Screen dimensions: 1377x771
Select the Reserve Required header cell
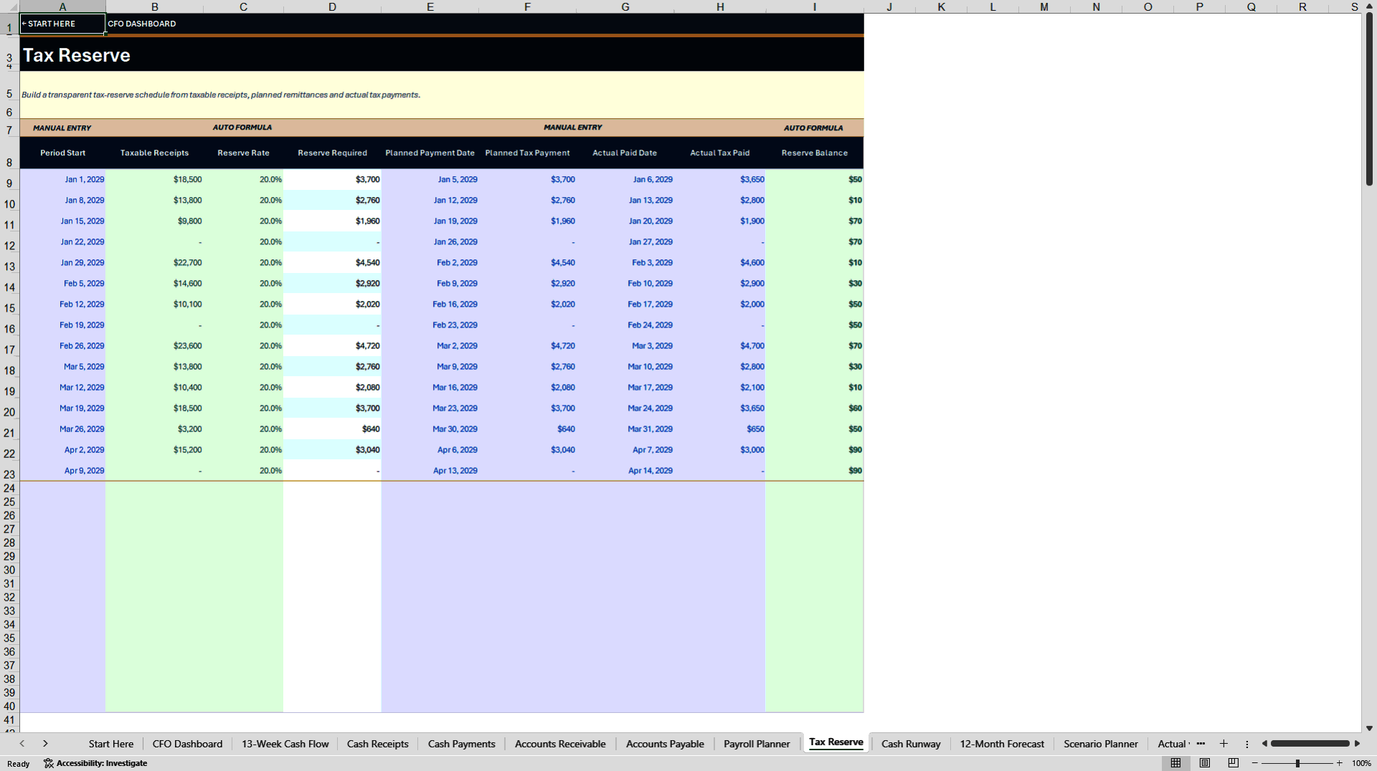click(x=332, y=153)
